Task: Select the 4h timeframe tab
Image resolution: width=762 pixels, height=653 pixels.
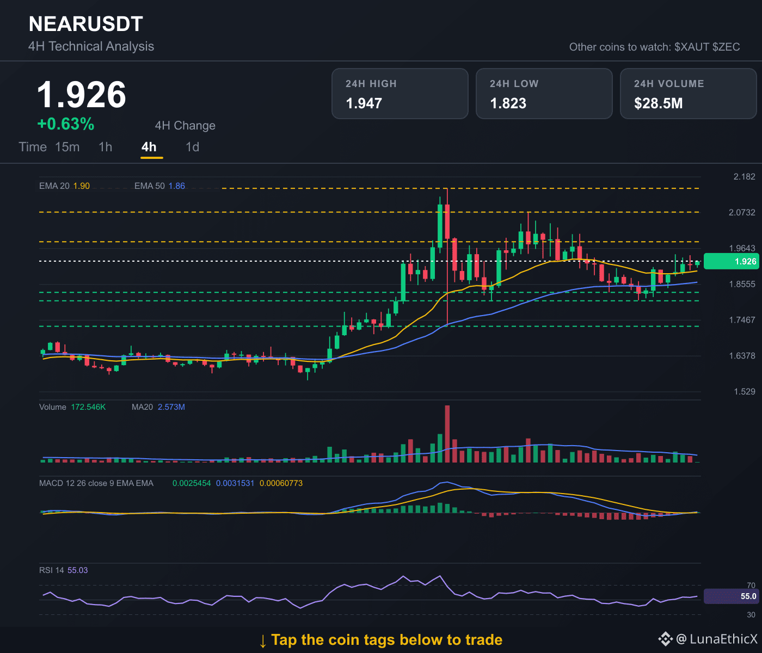Action: click(149, 147)
